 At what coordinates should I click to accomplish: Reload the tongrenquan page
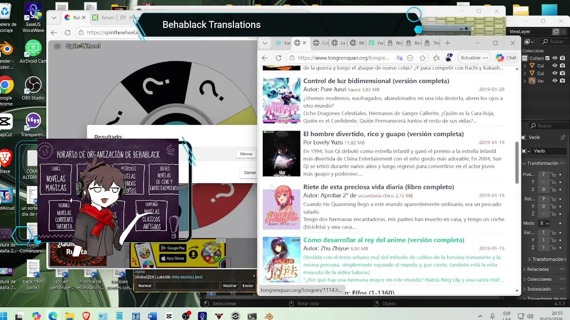pos(279,58)
